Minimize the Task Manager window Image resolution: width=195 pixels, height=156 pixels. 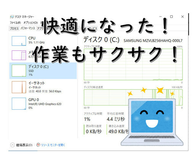[x=160, y=17]
